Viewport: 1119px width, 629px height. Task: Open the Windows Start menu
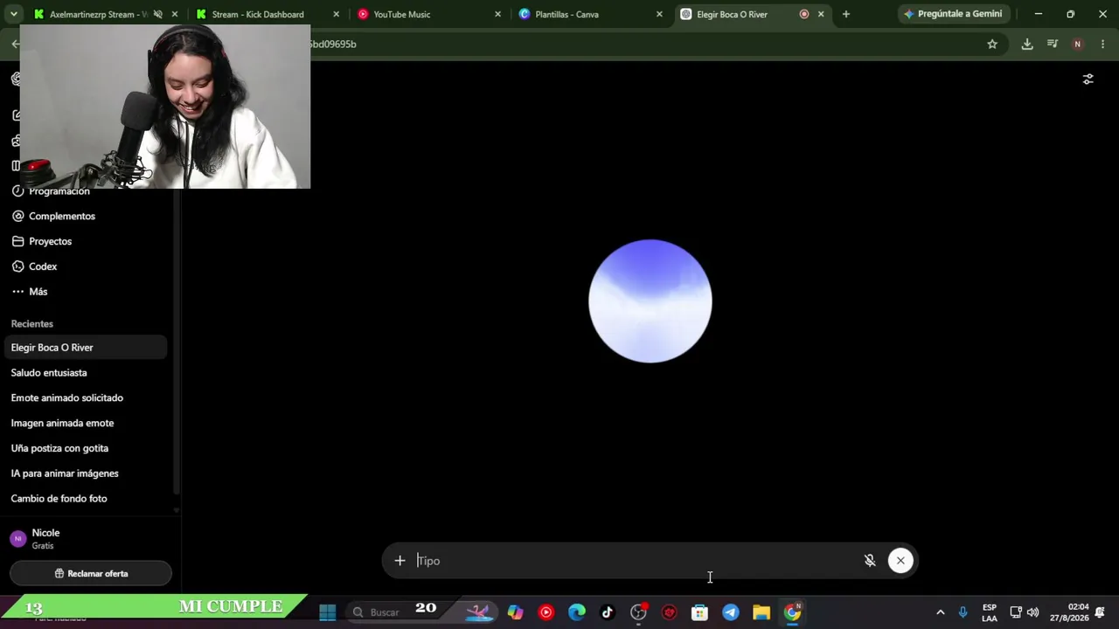click(x=328, y=612)
